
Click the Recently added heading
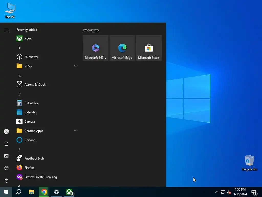pyautogui.click(x=27, y=30)
